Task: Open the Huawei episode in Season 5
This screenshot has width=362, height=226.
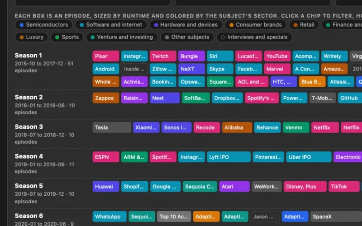Action: pos(106,187)
